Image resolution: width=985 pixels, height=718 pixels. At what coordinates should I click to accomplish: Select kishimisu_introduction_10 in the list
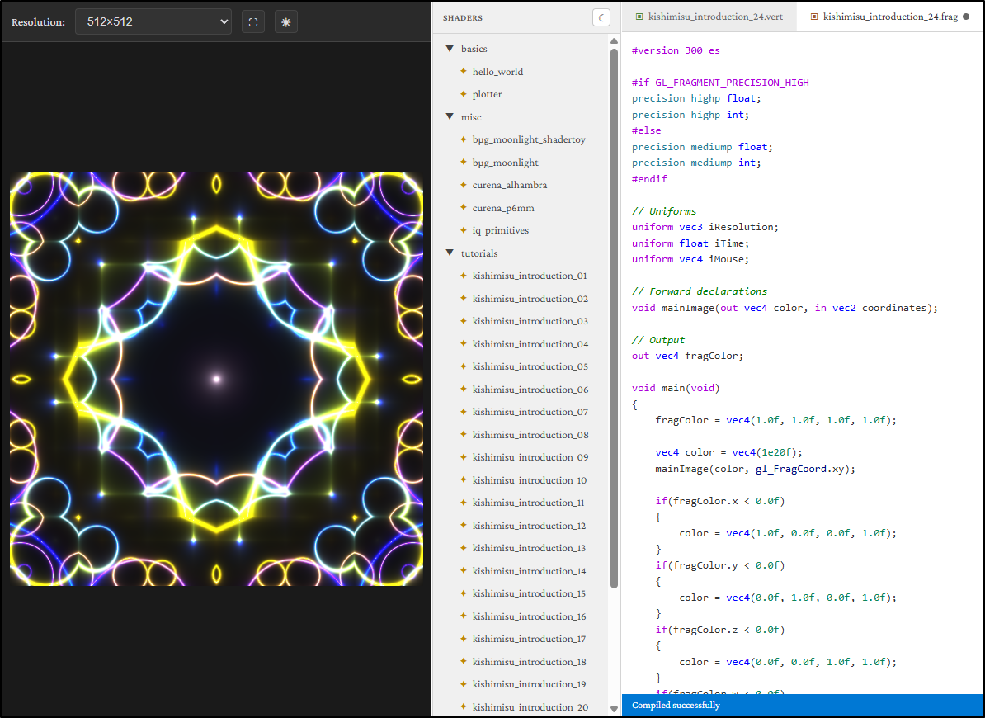tap(530, 480)
